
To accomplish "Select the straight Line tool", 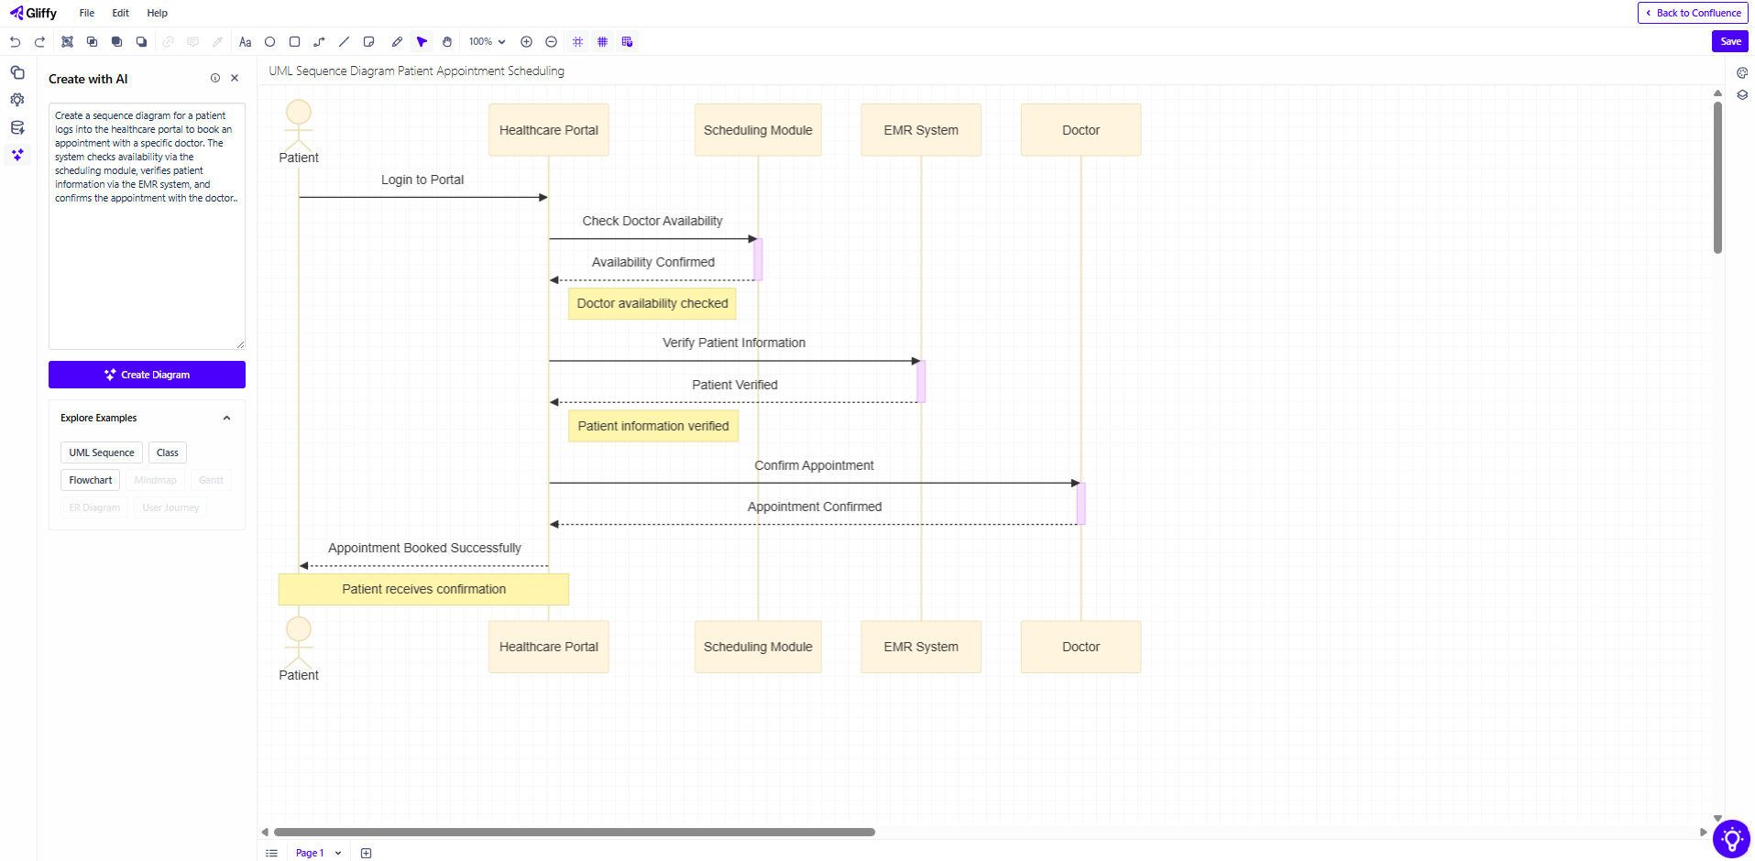I will click(344, 42).
